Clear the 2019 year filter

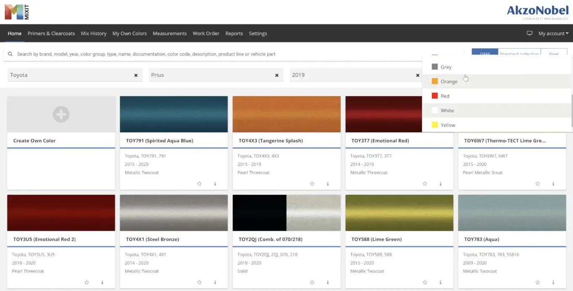[x=418, y=75]
